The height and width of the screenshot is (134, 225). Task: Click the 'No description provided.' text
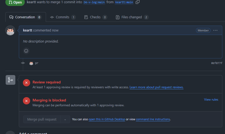pyautogui.click(x=41, y=41)
